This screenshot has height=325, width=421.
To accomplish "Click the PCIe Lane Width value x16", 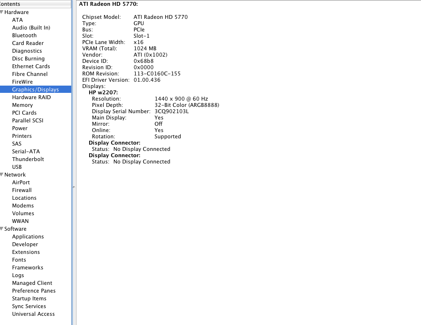I will click(x=139, y=42).
